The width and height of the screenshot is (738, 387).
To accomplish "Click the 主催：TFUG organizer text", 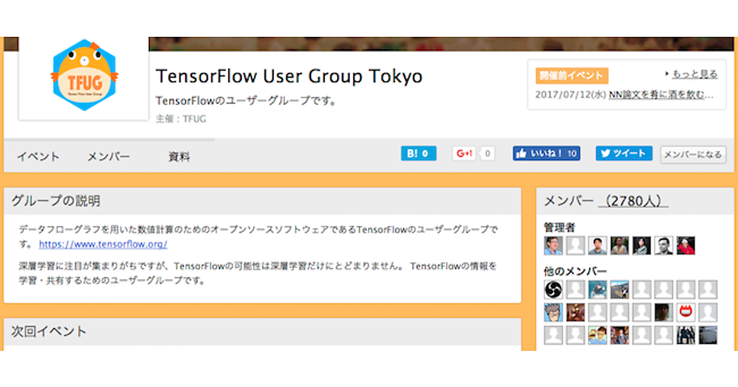I will (x=181, y=119).
